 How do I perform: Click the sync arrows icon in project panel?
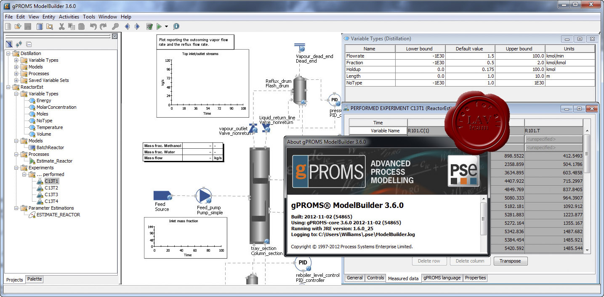19,44
